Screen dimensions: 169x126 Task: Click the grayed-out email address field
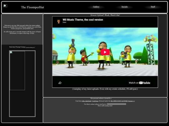click(x=116, y=104)
